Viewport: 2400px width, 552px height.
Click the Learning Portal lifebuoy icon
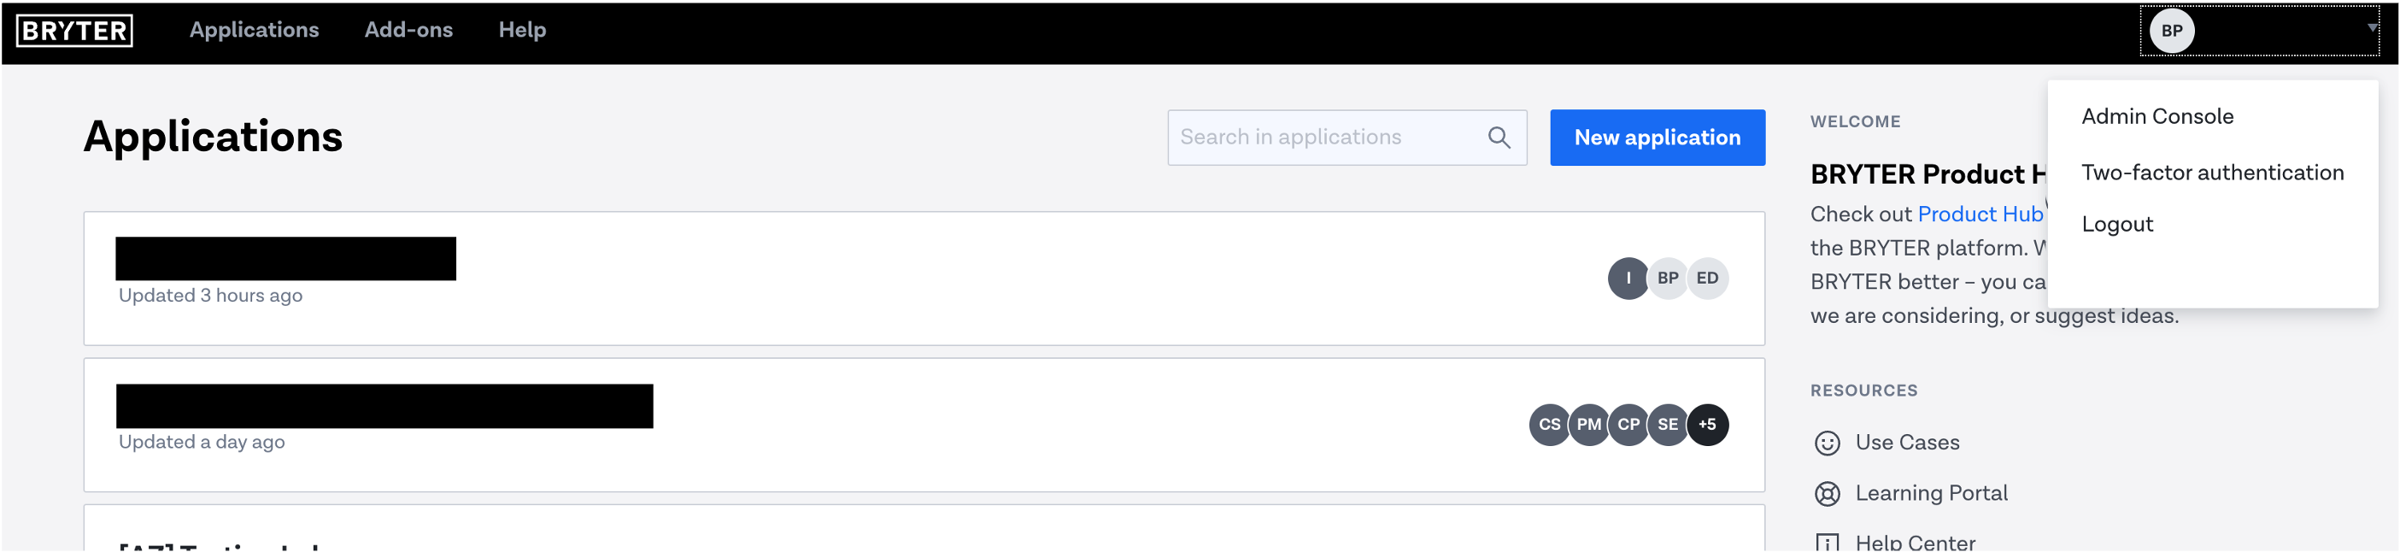1827,494
